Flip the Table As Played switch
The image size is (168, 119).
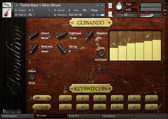[101, 54]
